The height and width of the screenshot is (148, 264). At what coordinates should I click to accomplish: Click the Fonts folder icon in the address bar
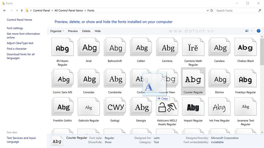[x=27, y=11]
